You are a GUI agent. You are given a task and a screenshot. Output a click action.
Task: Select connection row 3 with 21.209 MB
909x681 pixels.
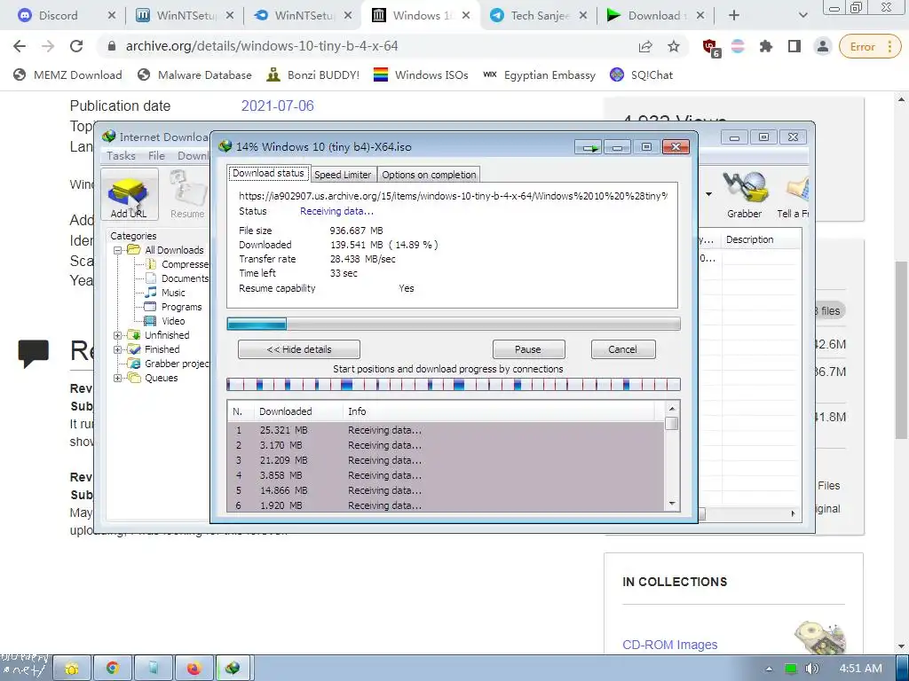coord(446,460)
